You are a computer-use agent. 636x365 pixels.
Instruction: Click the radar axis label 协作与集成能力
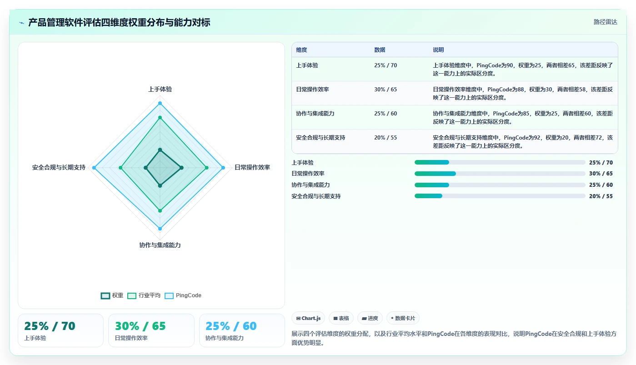coord(160,245)
